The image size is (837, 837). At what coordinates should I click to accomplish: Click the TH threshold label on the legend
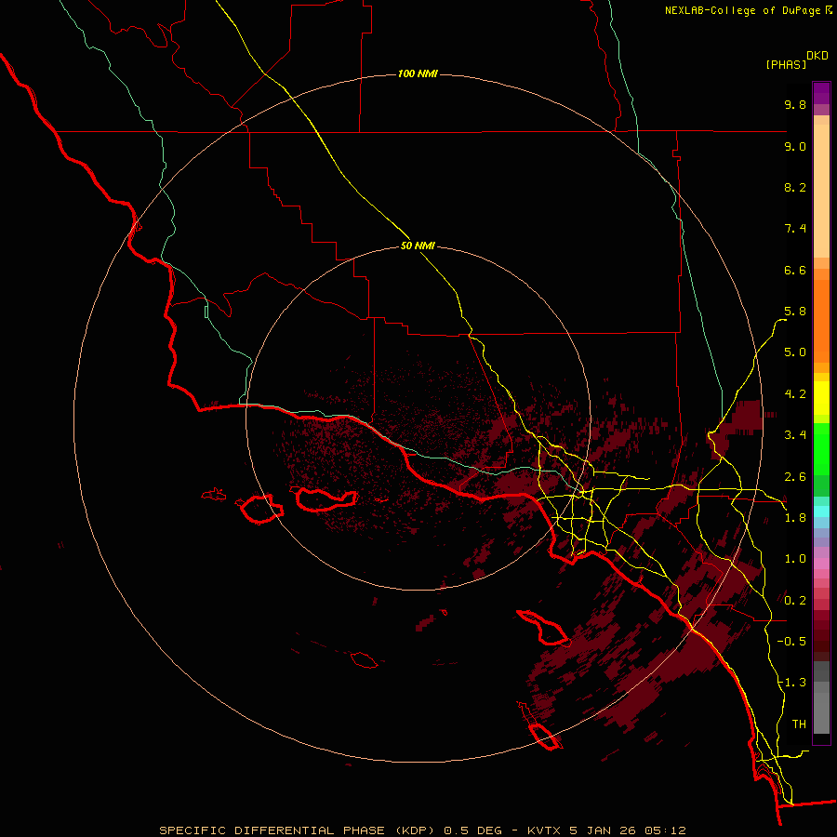pos(799,724)
